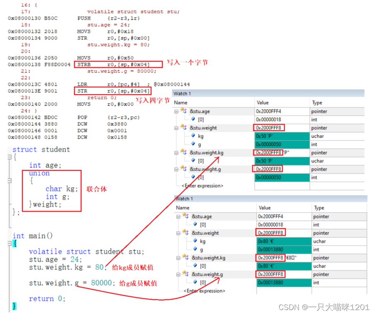Click Value column header in lower Watch window
The width and height of the screenshot is (376, 315).
[x=265, y=208]
